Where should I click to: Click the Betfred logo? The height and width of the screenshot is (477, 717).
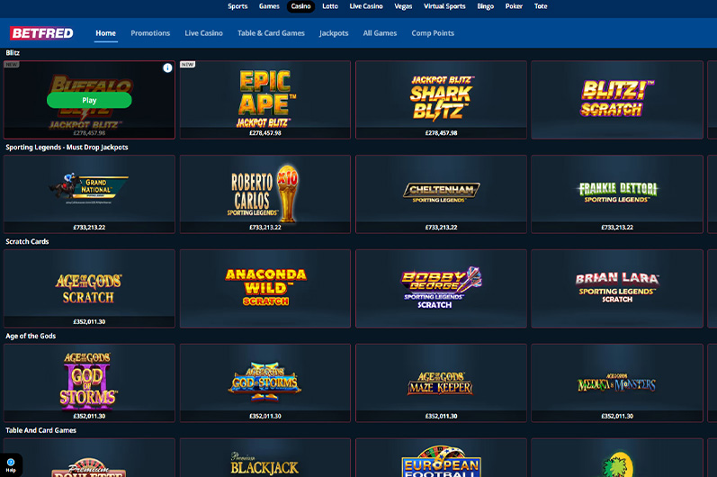[x=41, y=33]
